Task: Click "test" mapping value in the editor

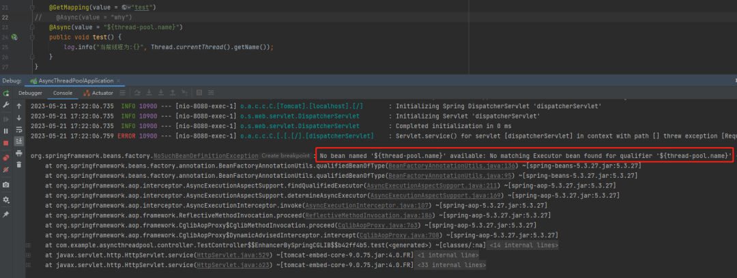Action: [x=141, y=7]
